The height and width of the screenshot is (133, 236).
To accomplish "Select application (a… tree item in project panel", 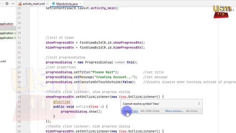I will pos(8,33).
